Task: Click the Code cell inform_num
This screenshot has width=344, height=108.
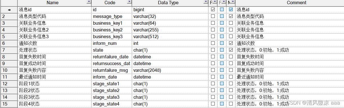Action: coord(112,43)
